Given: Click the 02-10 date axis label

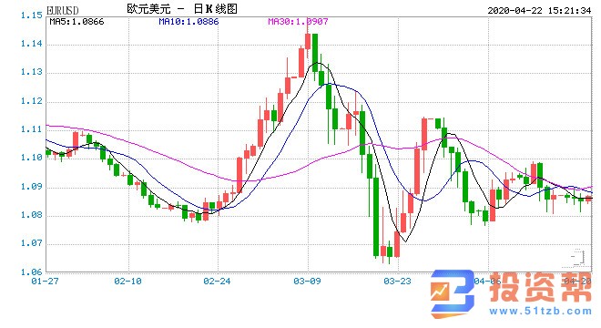Looking at the screenshot, I should [127, 282].
